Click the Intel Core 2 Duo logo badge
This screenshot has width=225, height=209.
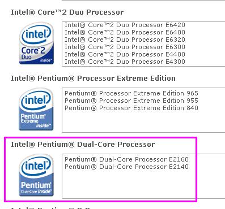(x=36, y=43)
